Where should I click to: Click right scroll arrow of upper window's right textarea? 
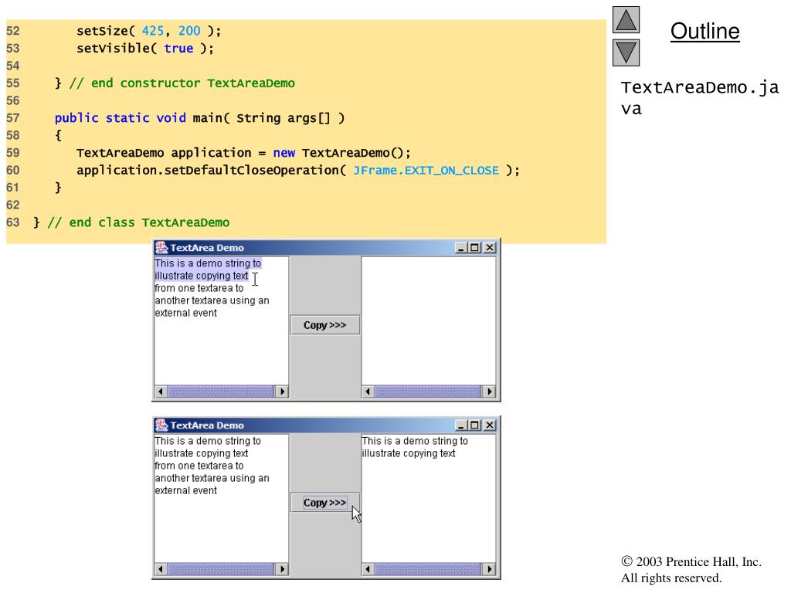(x=489, y=391)
